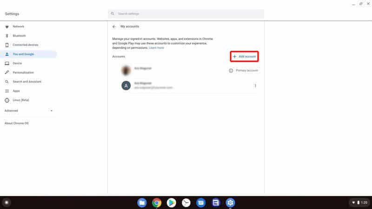Expand the Advanced section in the sidebar
372x209 pixels.
(28, 111)
